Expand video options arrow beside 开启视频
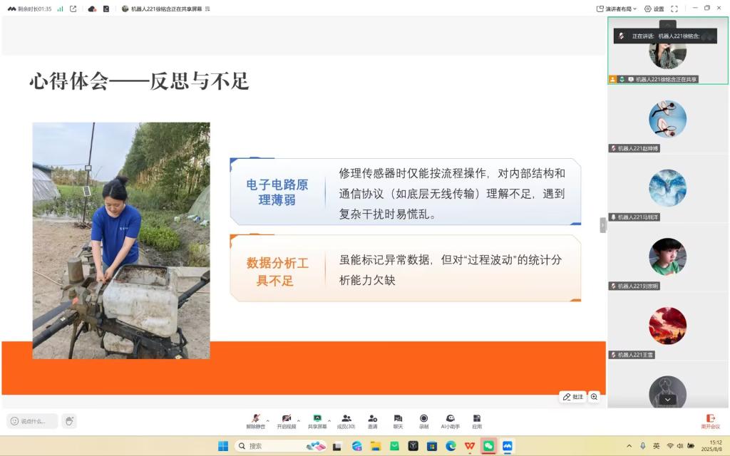The image size is (730, 456). [x=298, y=420]
